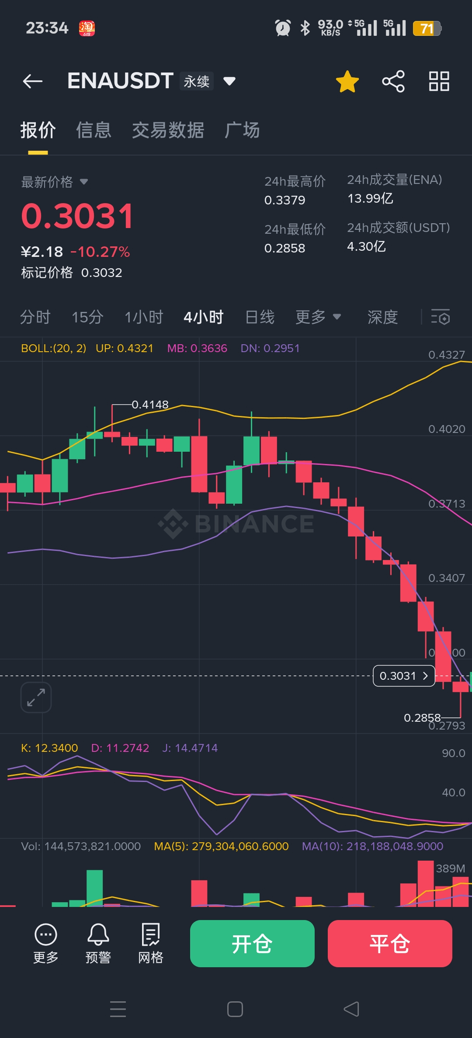Viewport: 472px width, 1038px height.
Task: Select the 4小时 chart interval
Action: (204, 317)
